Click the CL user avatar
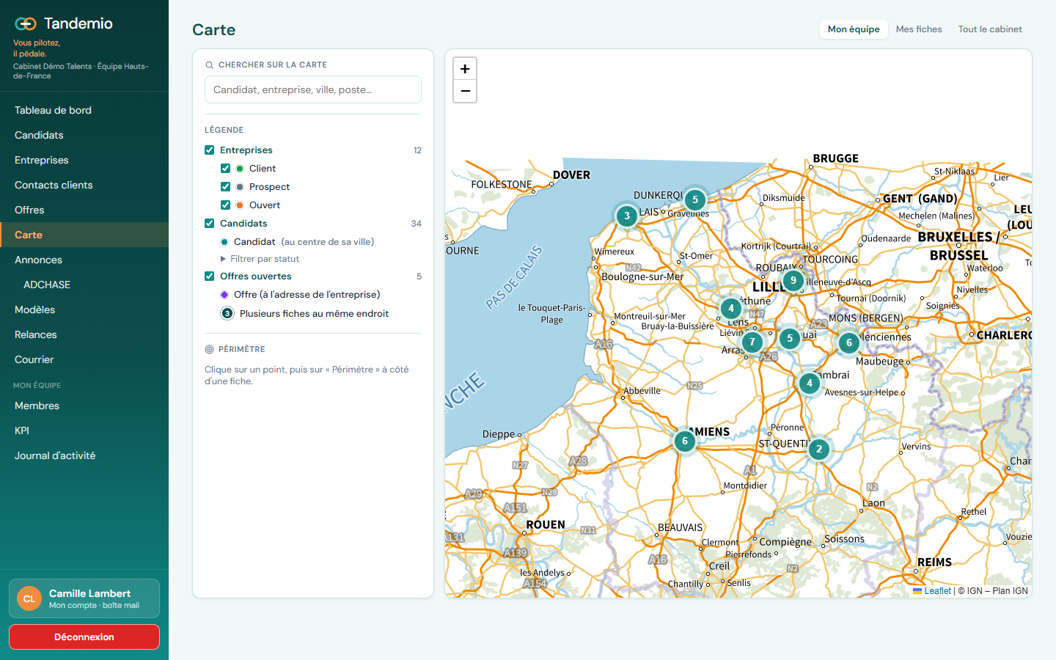Image resolution: width=1056 pixels, height=660 pixels. tap(29, 598)
